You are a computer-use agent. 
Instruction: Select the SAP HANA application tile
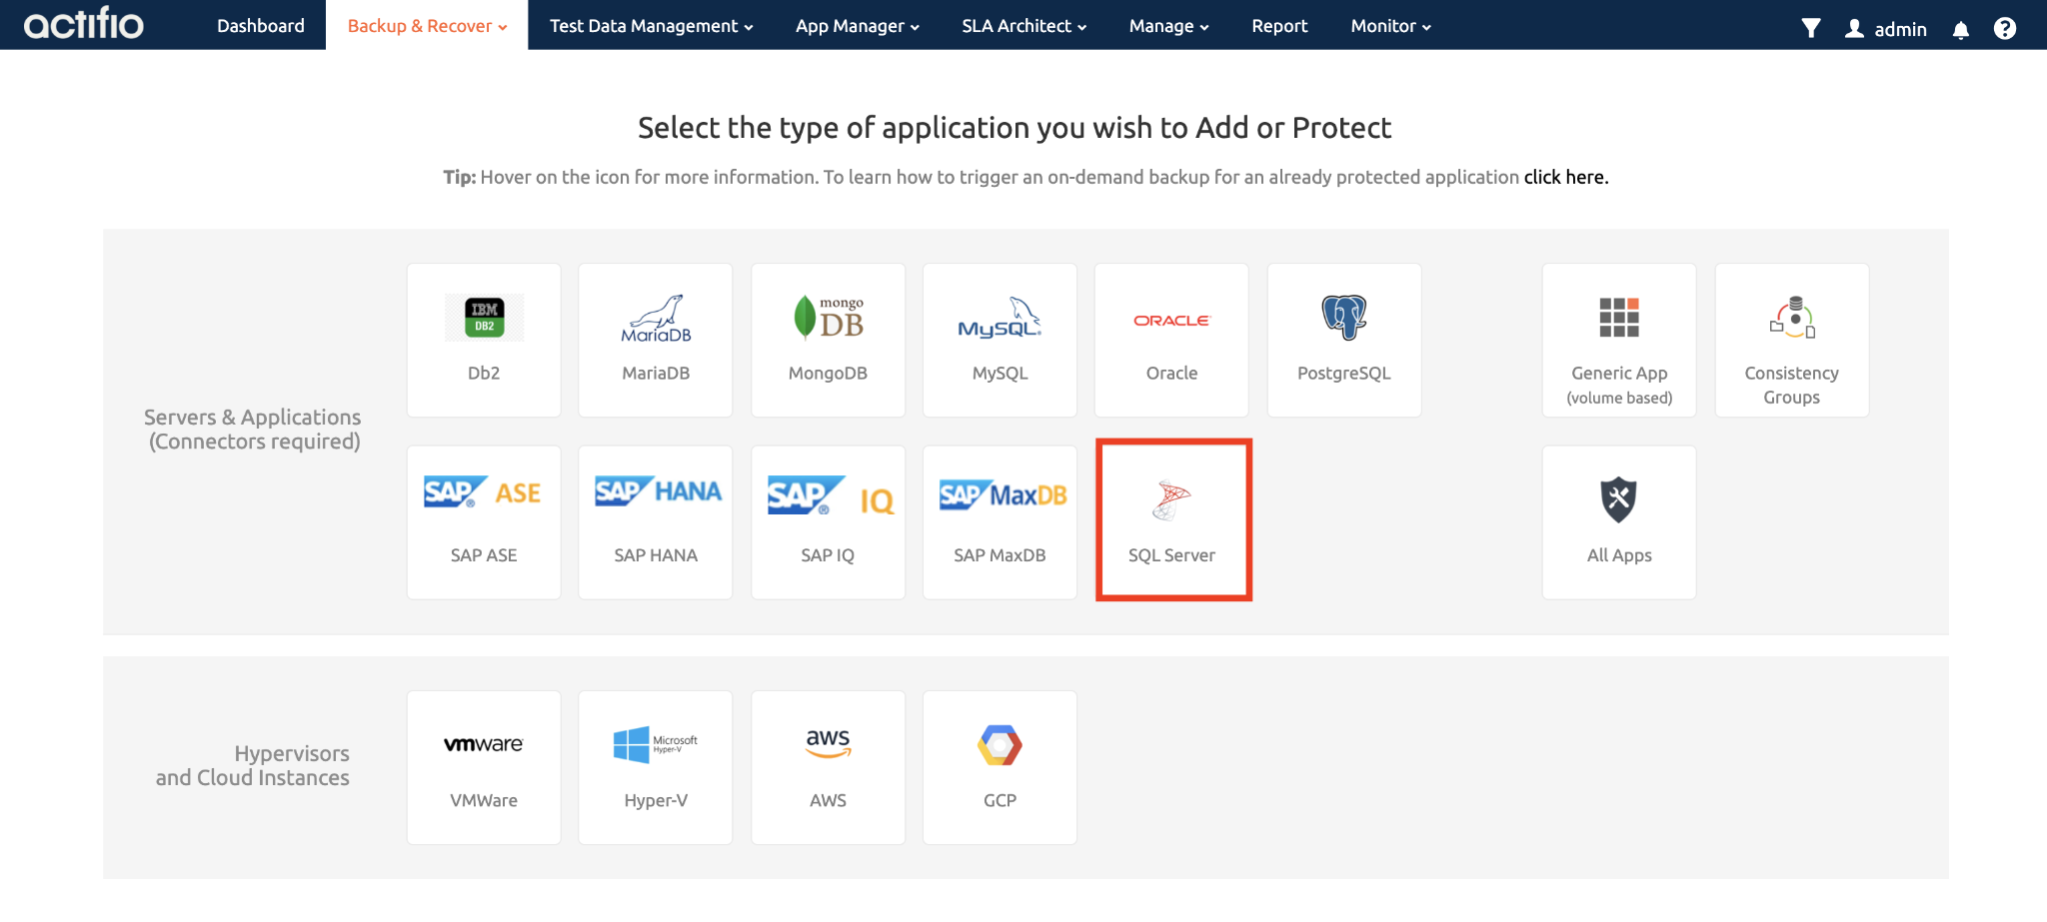[x=656, y=522]
